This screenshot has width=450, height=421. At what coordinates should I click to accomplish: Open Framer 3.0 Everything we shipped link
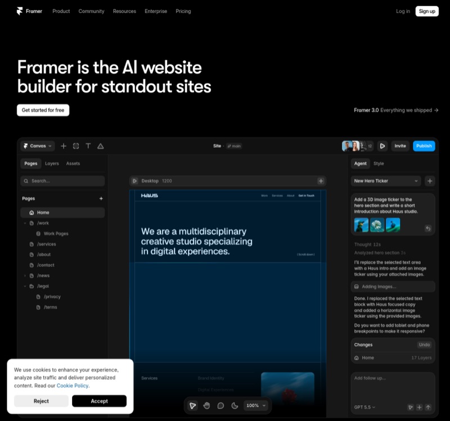point(396,110)
